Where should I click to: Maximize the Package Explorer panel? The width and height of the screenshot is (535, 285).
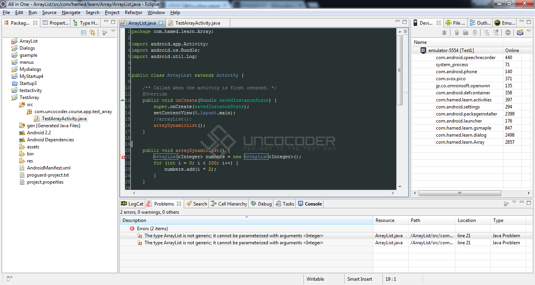pyautogui.click(x=113, y=22)
